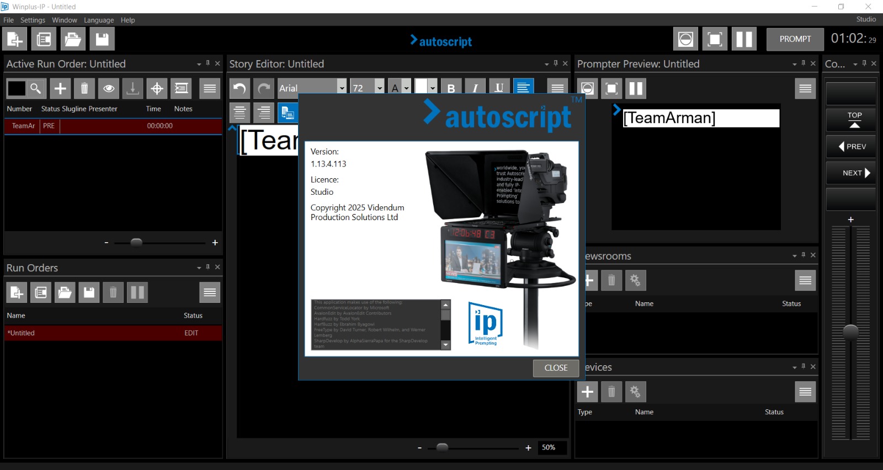The image size is (883, 470).
Task: Open Active Run Order hamburger menu
Action: click(210, 88)
